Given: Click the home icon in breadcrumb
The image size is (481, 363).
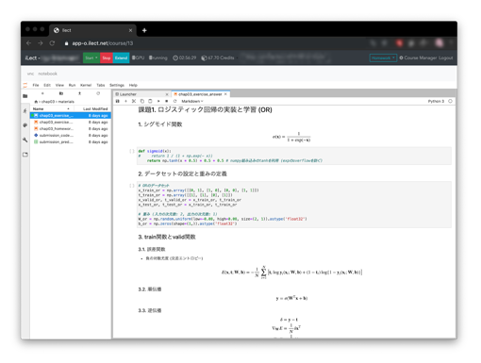Looking at the screenshot, I should tap(36, 102).
